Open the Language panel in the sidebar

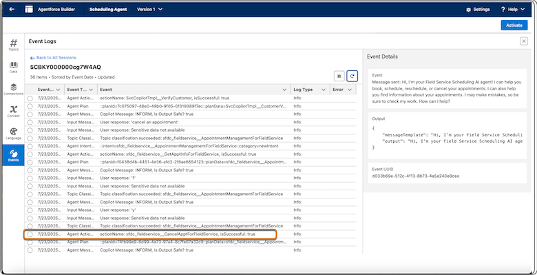coord(13,134)
